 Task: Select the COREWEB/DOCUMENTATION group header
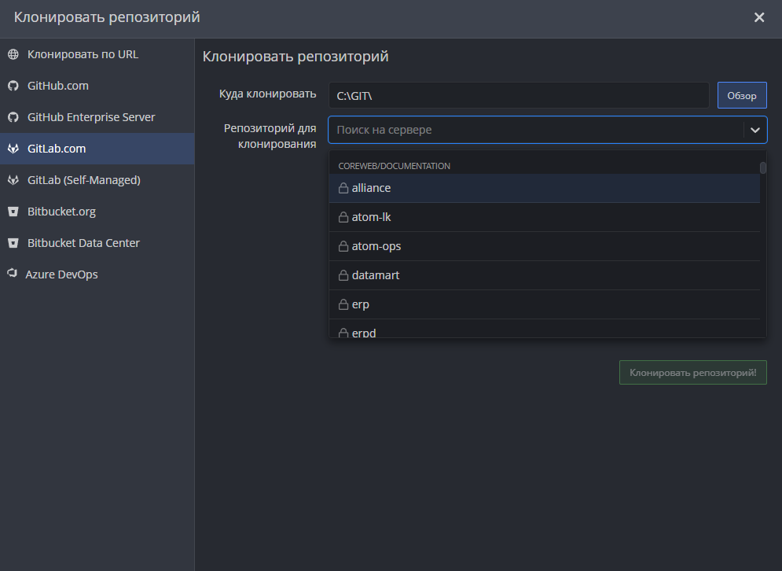click(x=394, y=165)
